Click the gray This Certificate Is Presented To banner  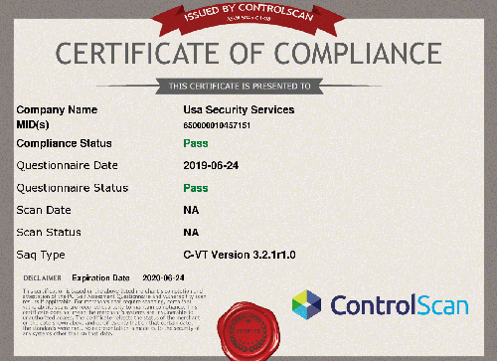(x=240, y=87)
